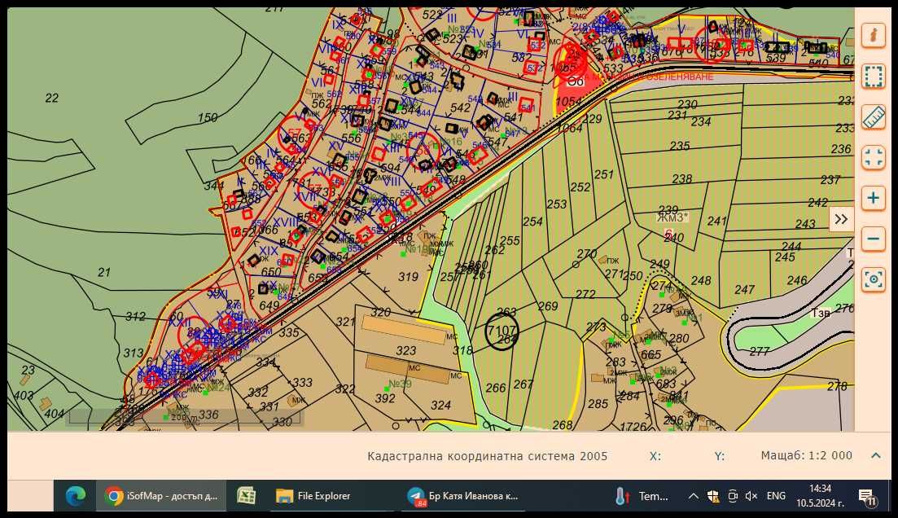This screenshot has width=898, height=518.
Task: Click parcel 324 label
Action: pos(440,405)
